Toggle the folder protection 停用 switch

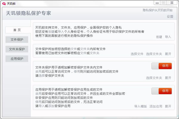point(161,66)
